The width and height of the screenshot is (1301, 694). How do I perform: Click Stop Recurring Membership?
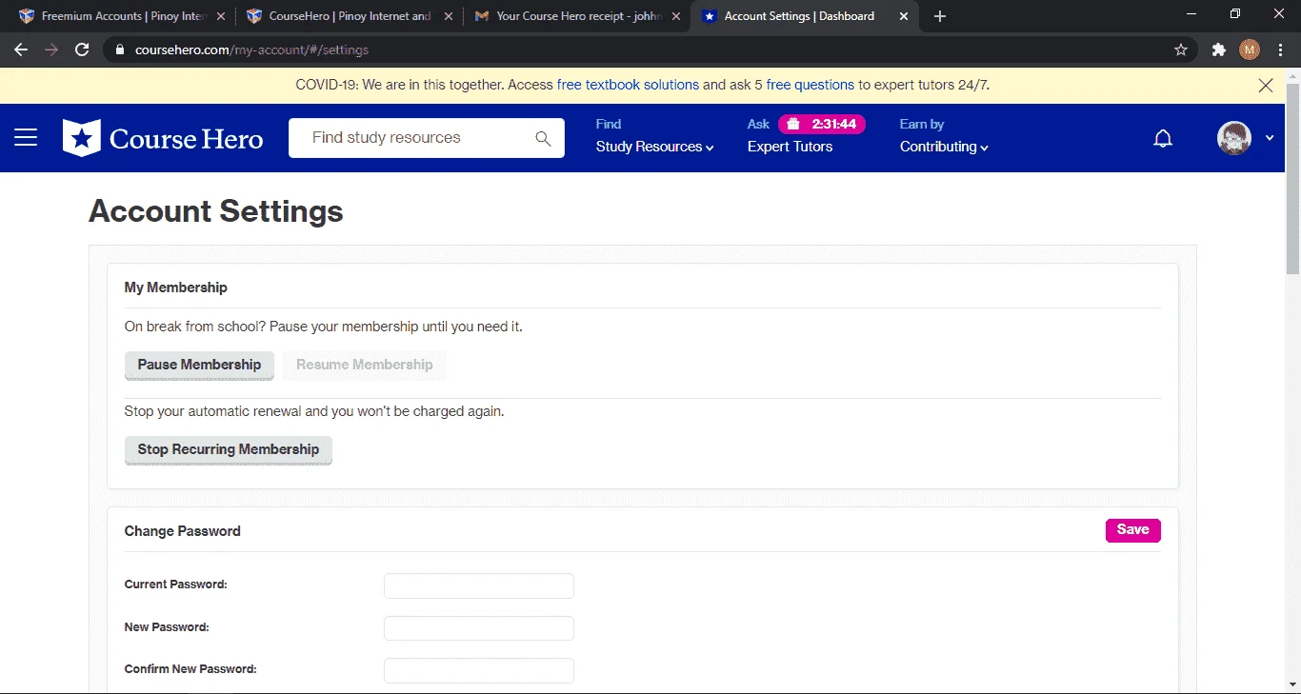(229, 449)
